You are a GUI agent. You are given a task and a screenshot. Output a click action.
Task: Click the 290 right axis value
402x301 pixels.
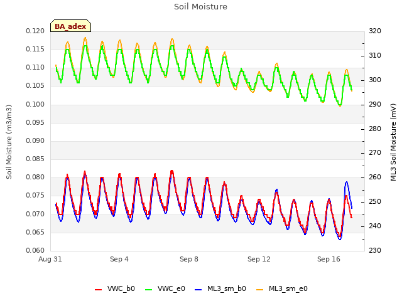pyautogui.click(x=375, y=105)
